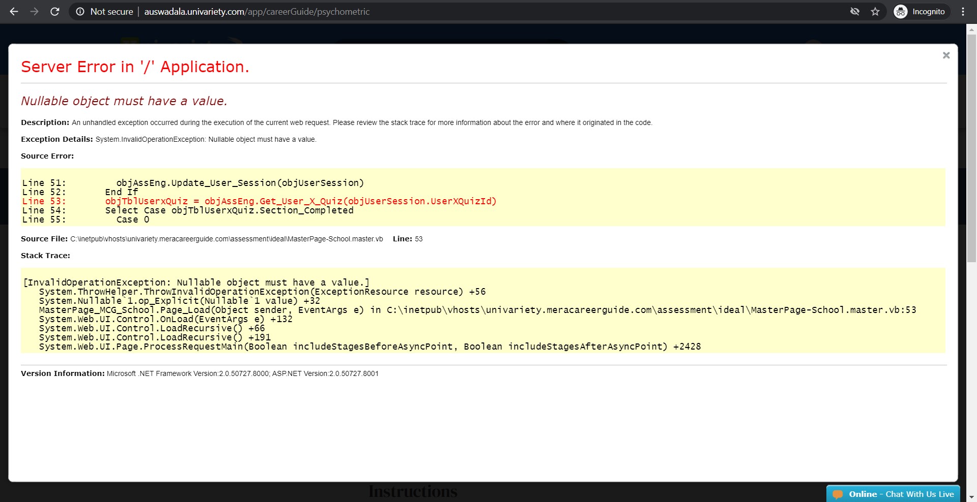The height and width of the screenshot is (502, 977).
Task: Click the 'Nullable object must have a value.' subtitle
Action: 124,101
